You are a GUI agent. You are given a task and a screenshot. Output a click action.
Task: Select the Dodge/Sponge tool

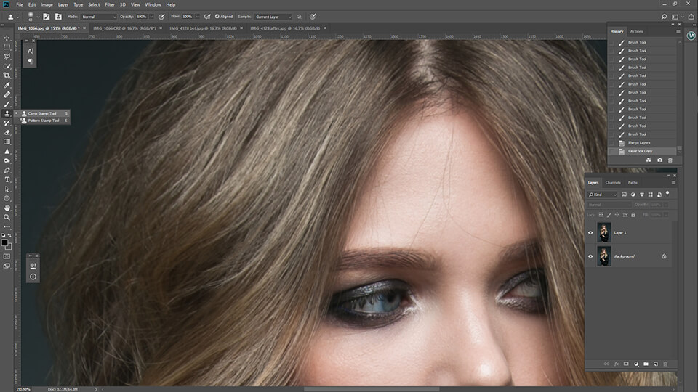[x=7, y=161]
